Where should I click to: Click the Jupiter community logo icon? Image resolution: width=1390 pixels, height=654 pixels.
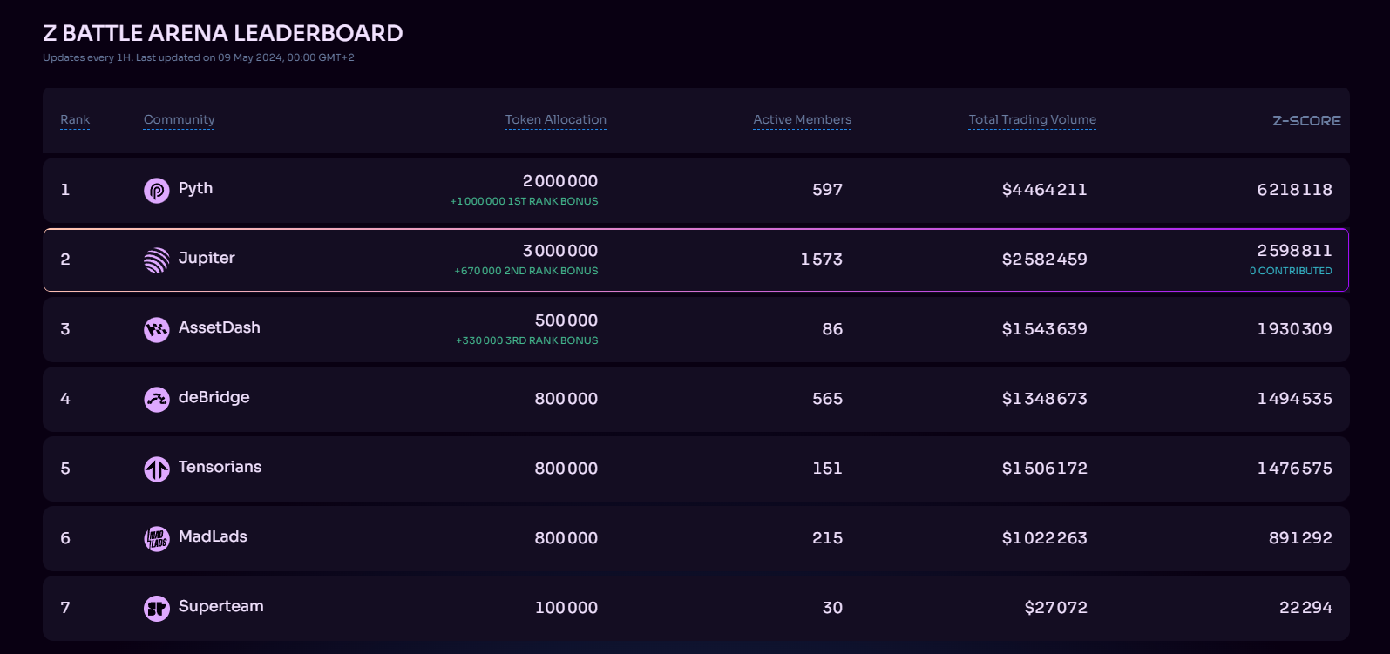(157, 260)
